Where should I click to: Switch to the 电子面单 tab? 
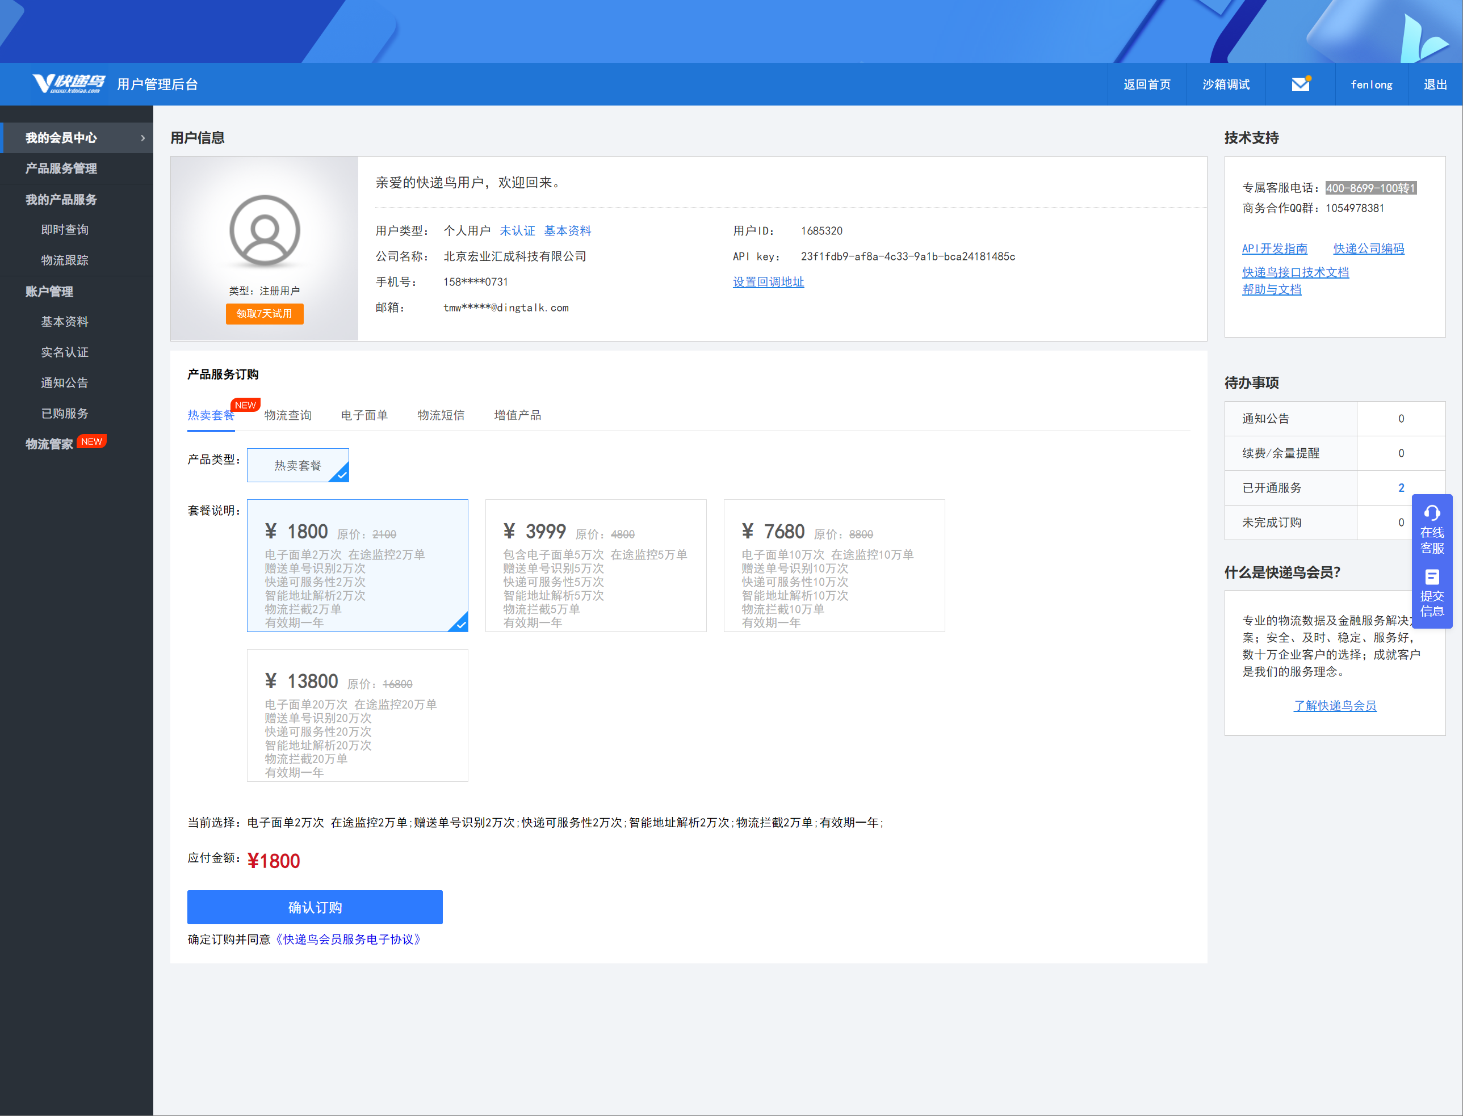364,415
